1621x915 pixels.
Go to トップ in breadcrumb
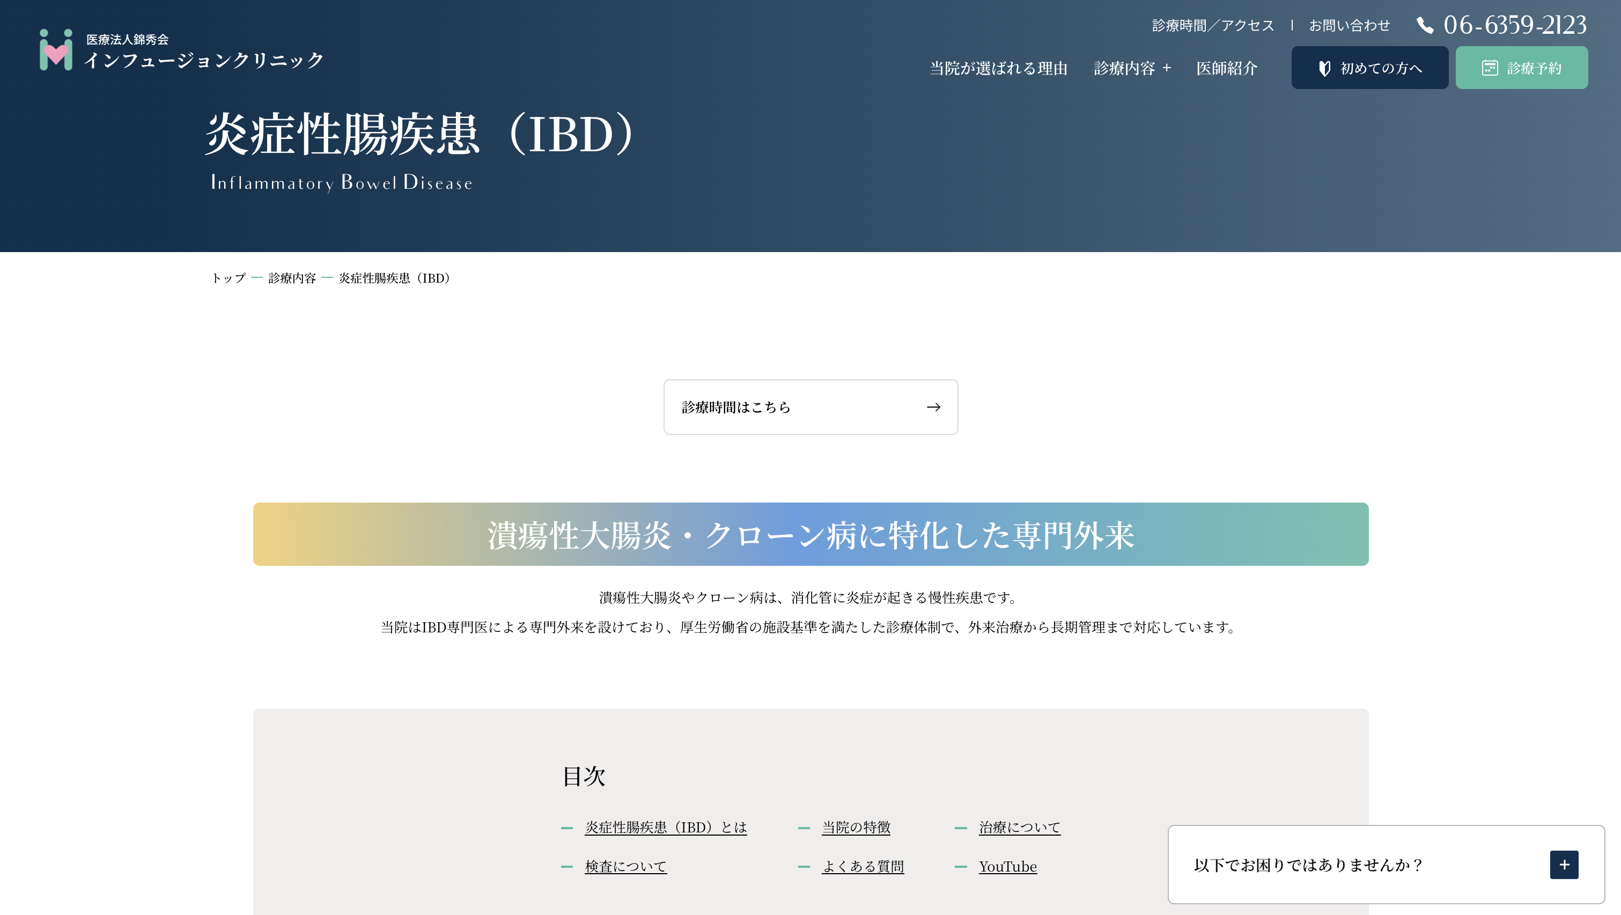pos(229,278)
